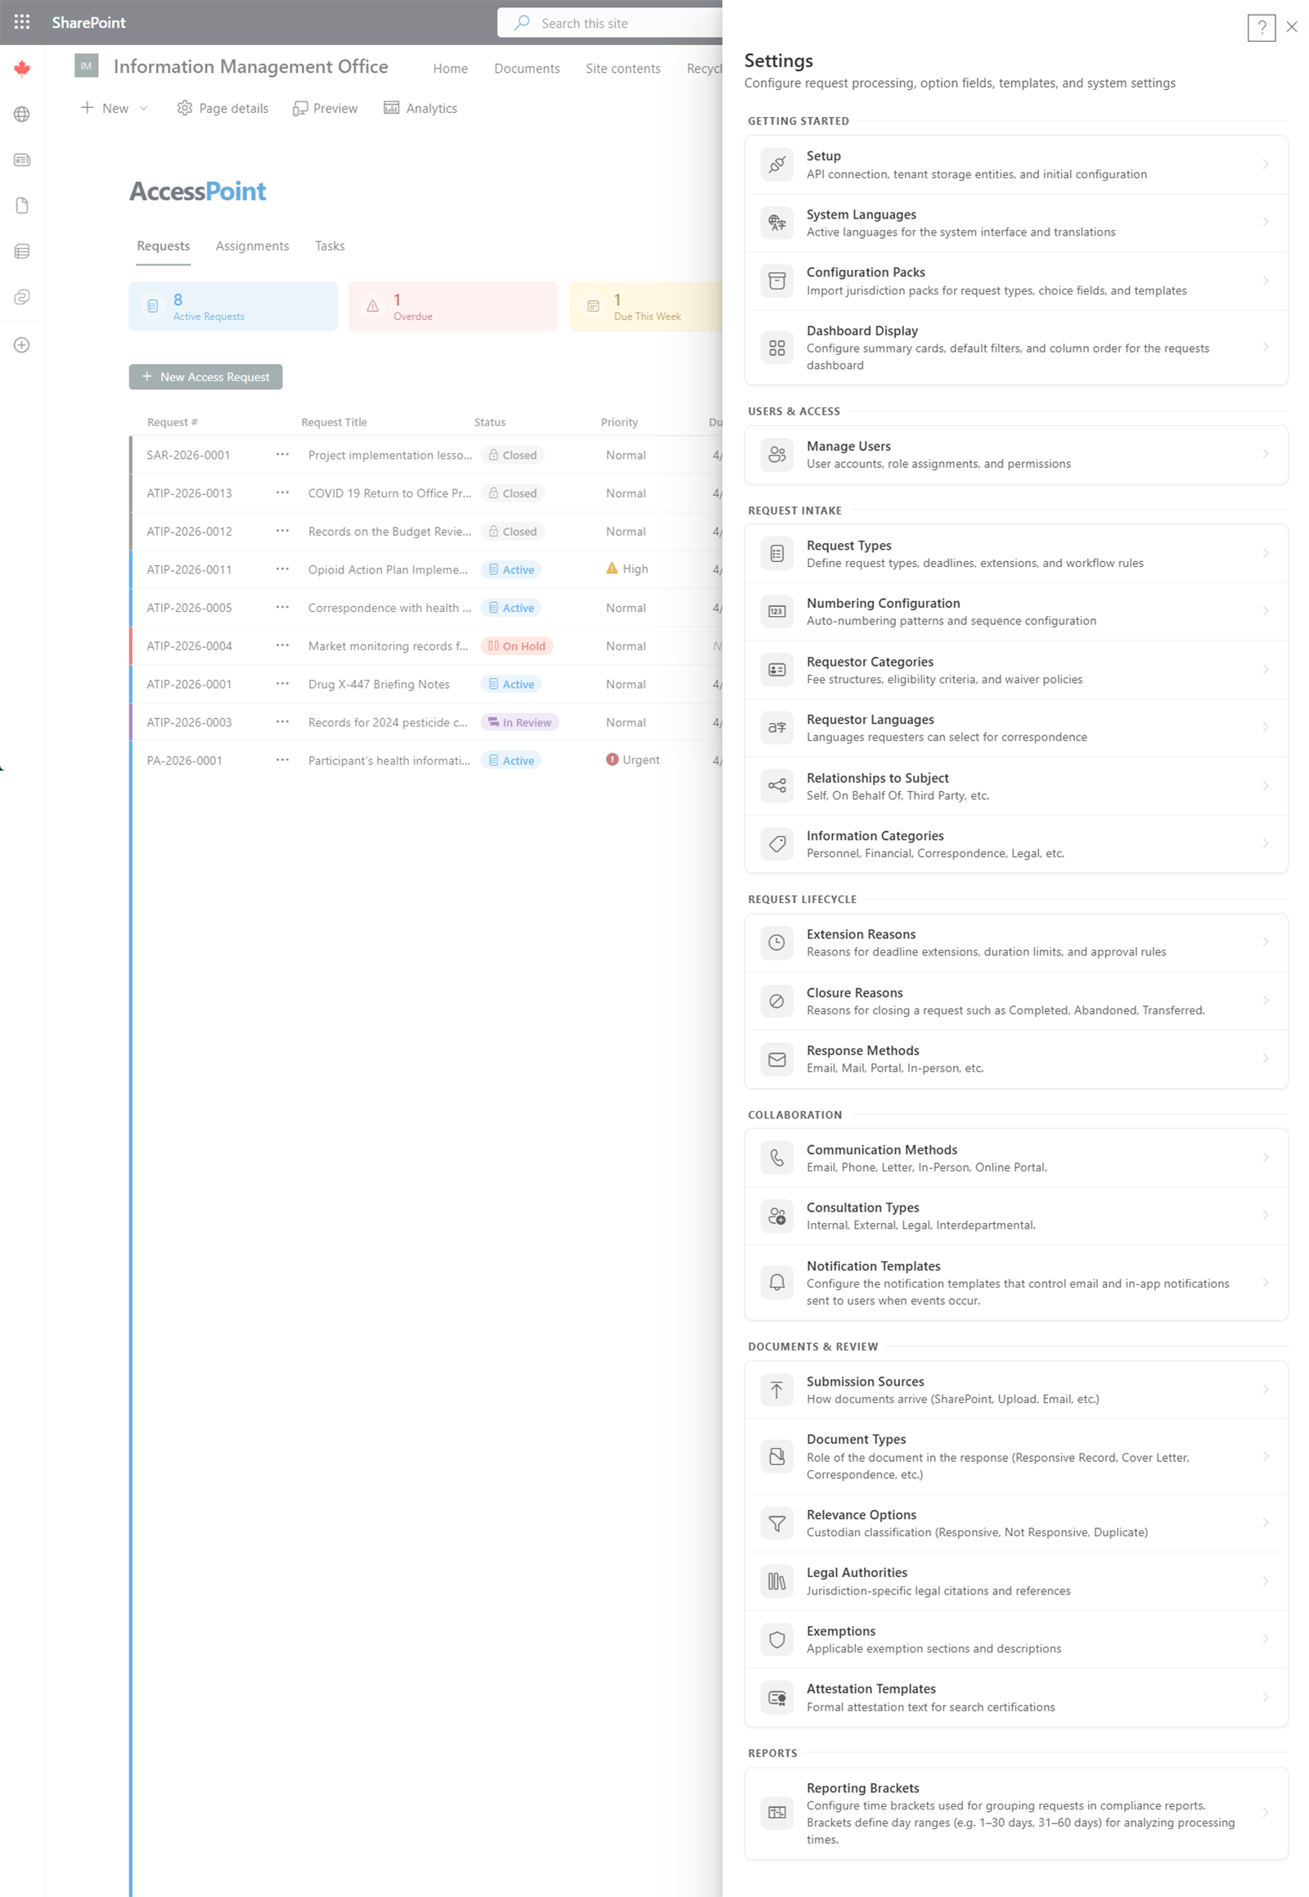Open the Site contents navigation item
The image size is (1309, 1897).
[x=623, y=68]
